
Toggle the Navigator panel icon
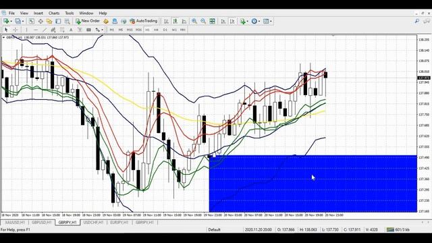pos(49,21)
